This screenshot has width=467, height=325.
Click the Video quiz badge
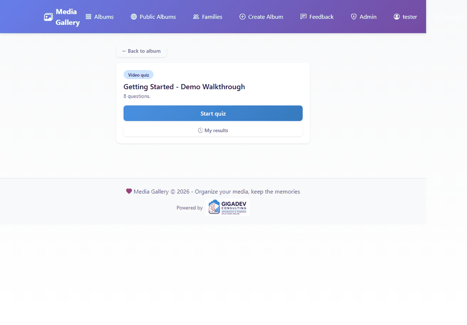point(139,75)
